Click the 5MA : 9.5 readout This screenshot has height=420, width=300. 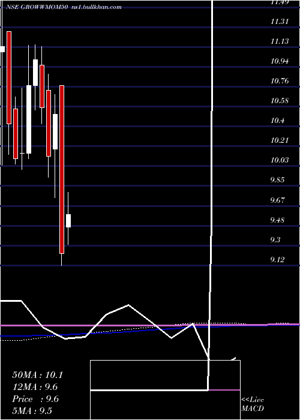(x=32, y=411)
